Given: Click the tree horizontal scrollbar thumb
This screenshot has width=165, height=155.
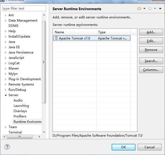Looking at the screenshot, I should pyautogui.click(x=20, y=137).
